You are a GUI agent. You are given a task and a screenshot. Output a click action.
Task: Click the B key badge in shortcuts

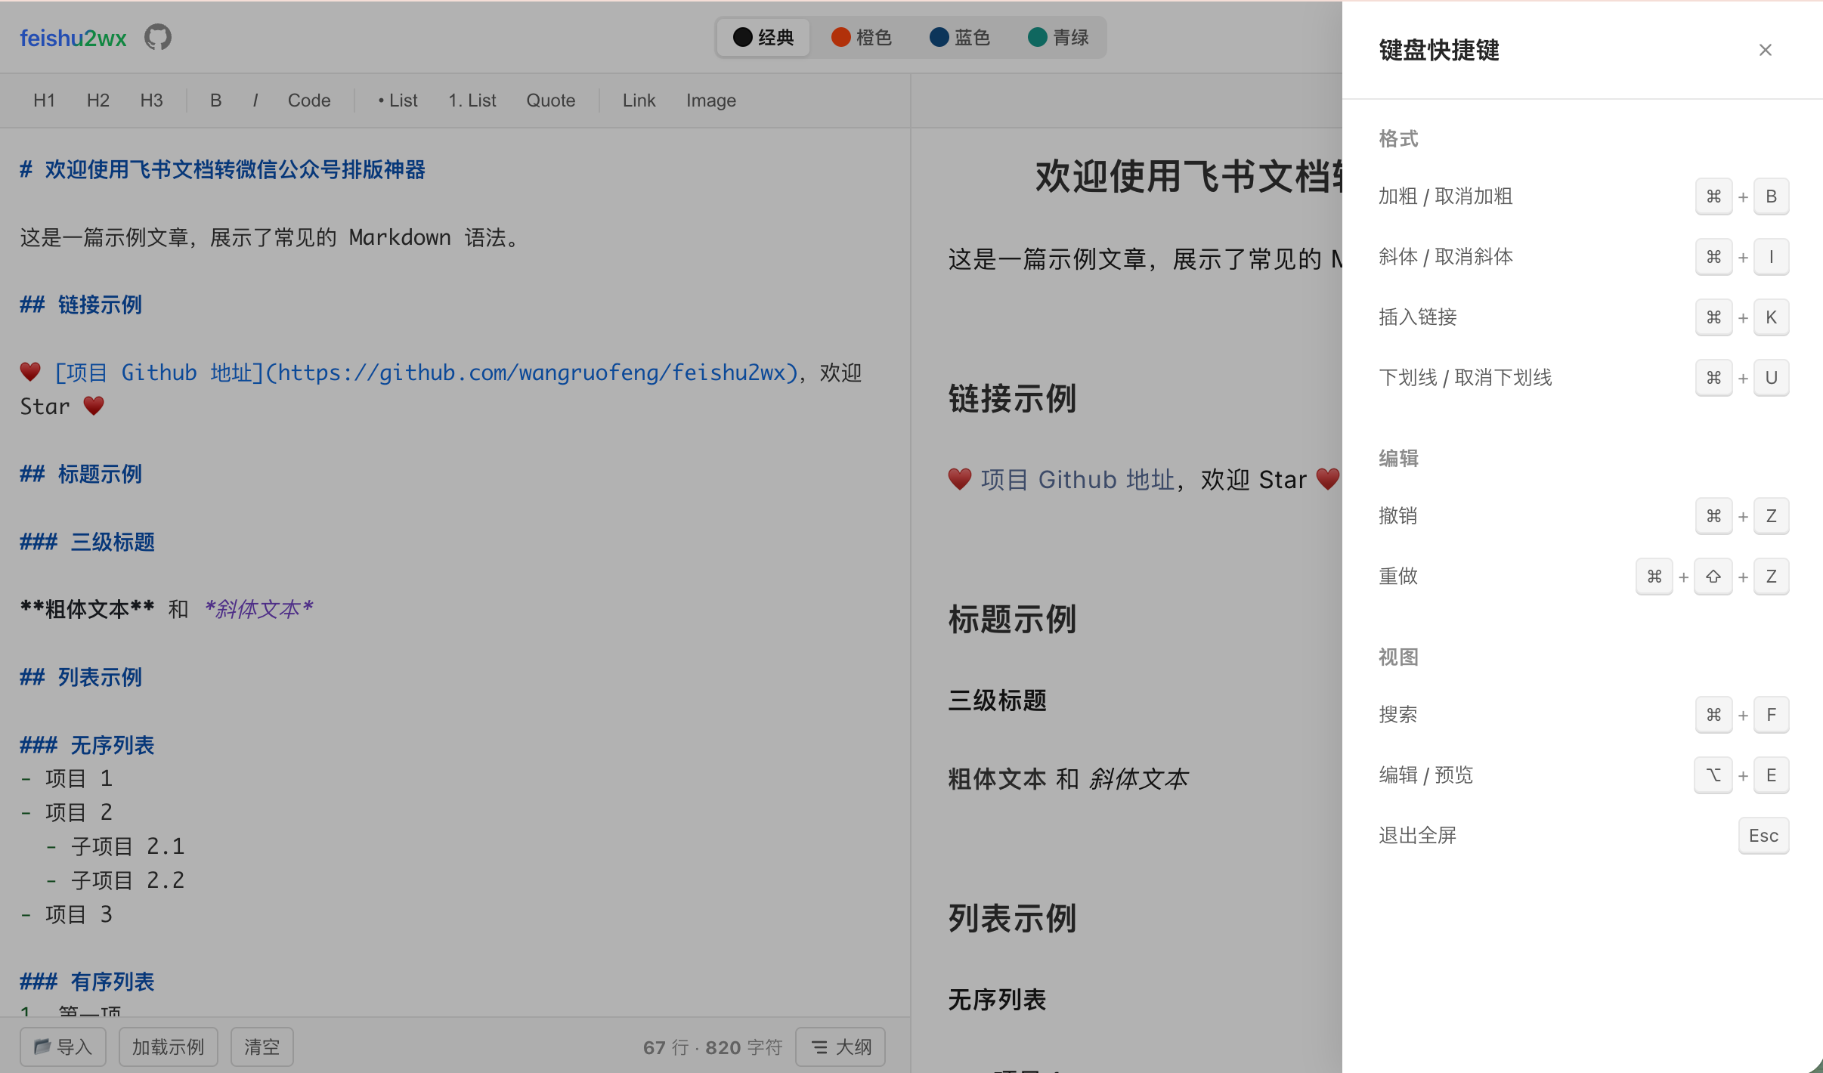pyautogui.click(x=1772, y=196)
